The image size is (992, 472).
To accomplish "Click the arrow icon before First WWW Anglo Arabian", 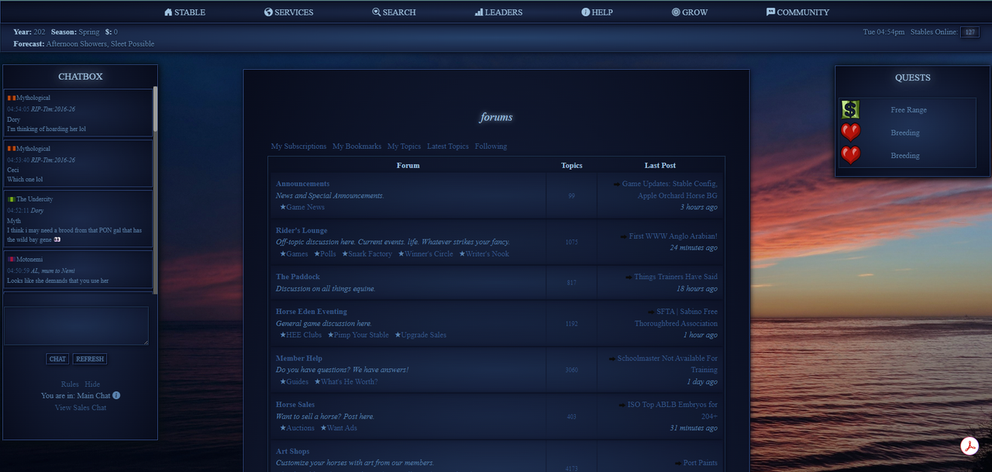I will coord(624,236).
